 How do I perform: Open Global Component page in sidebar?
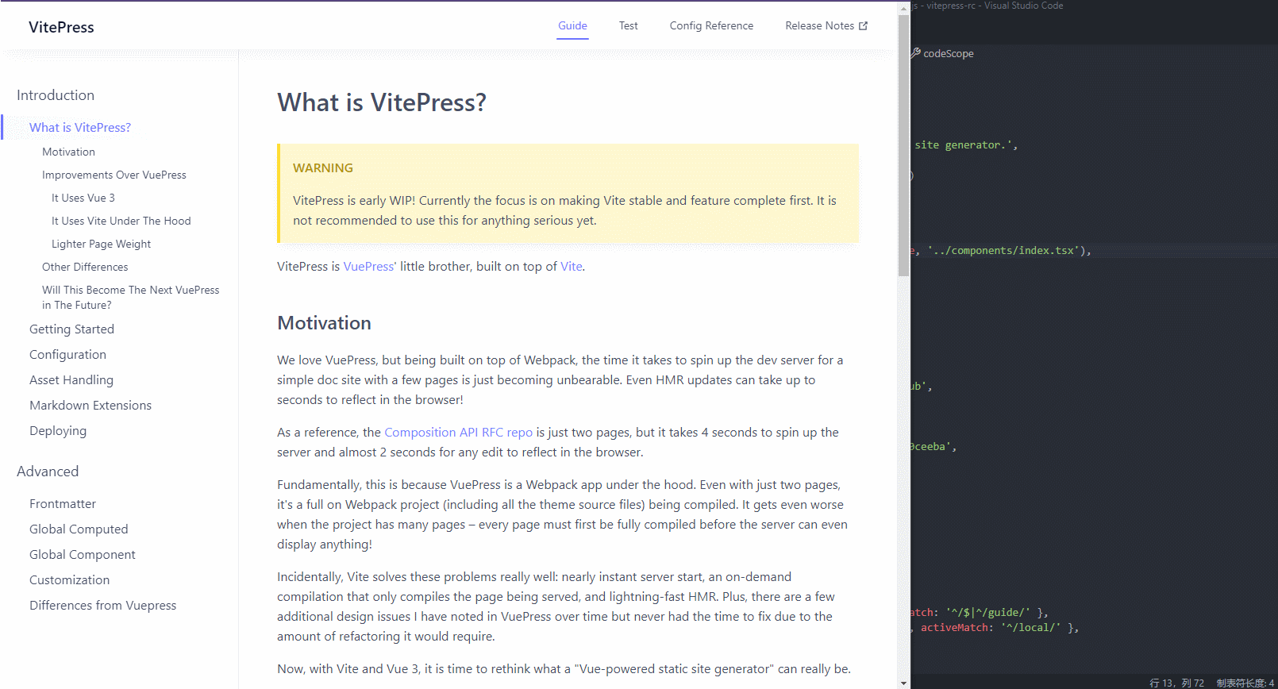pos(83,554)
